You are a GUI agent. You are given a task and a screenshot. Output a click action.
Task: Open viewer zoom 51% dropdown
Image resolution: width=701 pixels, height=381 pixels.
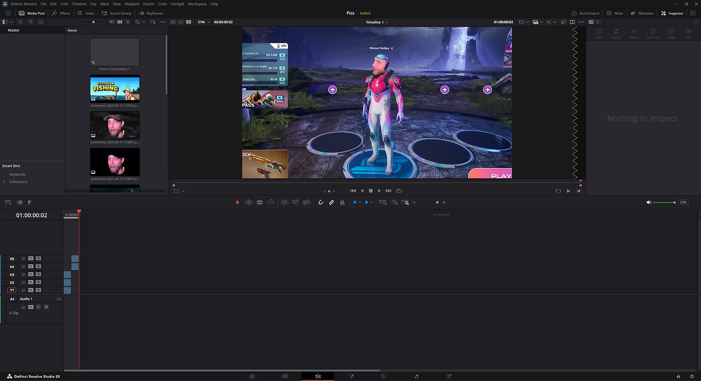[204, 22]
